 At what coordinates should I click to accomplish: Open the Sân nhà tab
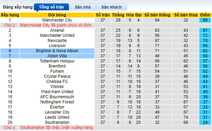82,7
